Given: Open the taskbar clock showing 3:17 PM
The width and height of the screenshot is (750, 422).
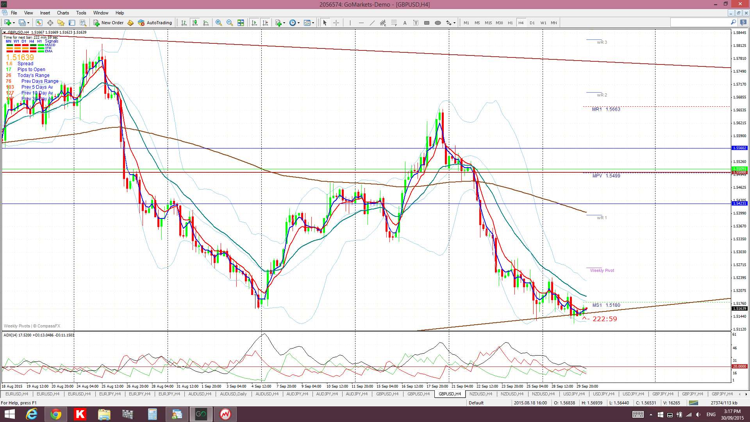Looking at the screenshot, I should pos(732,415).
